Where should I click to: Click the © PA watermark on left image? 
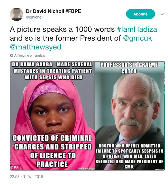coord(15,167)
